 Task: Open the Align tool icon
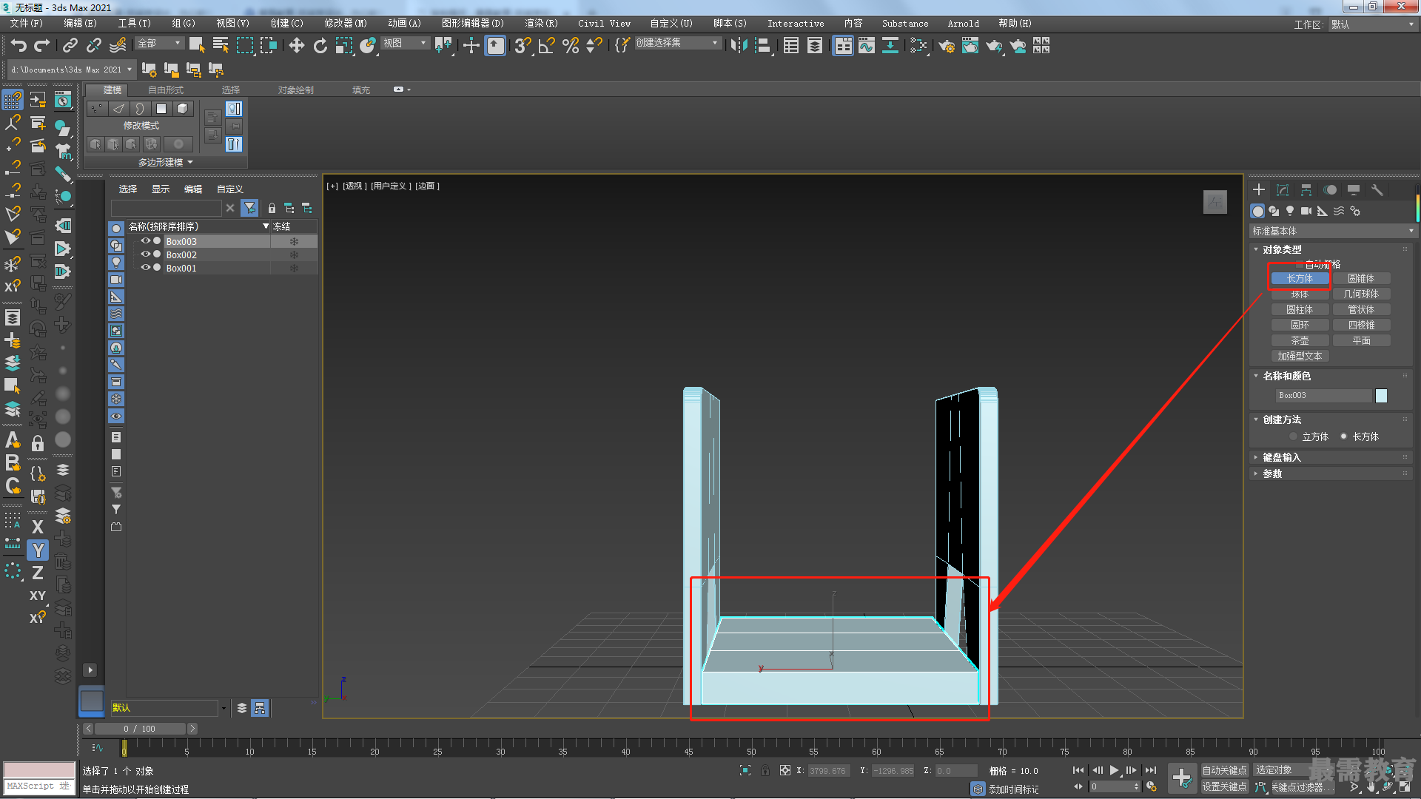762,46
